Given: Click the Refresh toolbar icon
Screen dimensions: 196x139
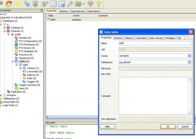Looking at the screenshot, I should pyautogui.click(x=9, y=4).
